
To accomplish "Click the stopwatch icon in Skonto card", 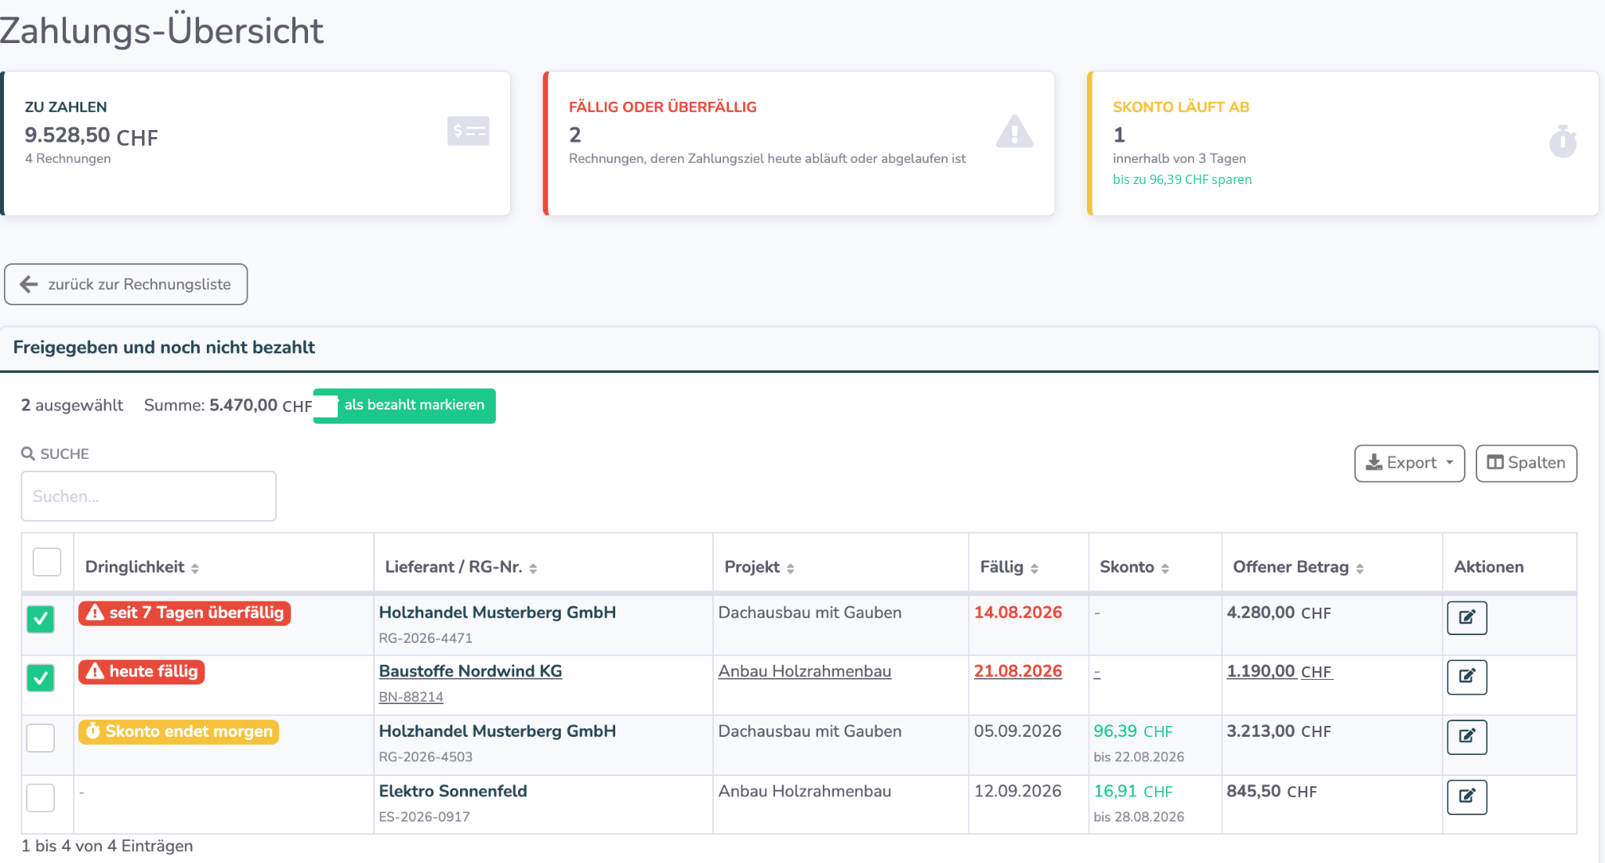I will click(1562, 142).
